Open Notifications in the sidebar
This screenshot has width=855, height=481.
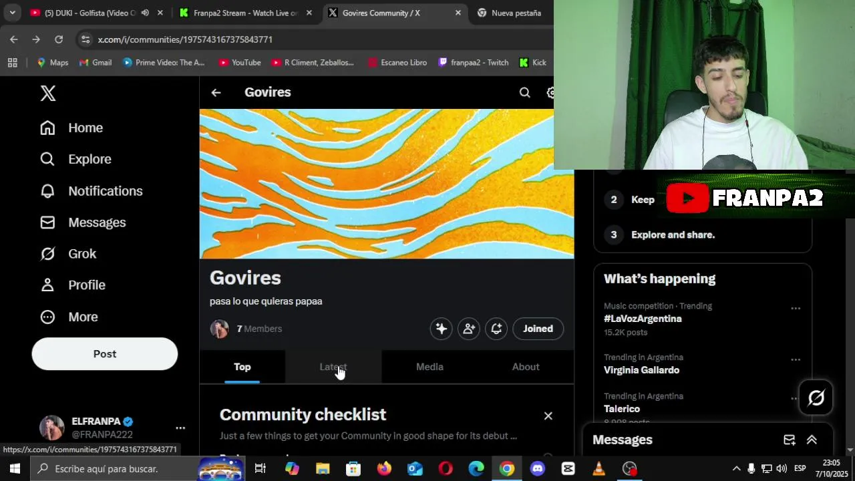pos(91,191)
